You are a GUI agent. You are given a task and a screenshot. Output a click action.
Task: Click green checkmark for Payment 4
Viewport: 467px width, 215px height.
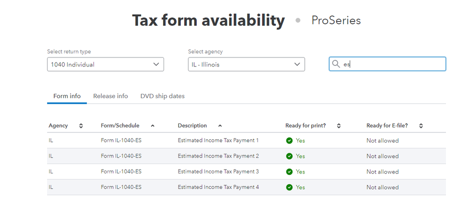tap(289, 187)
